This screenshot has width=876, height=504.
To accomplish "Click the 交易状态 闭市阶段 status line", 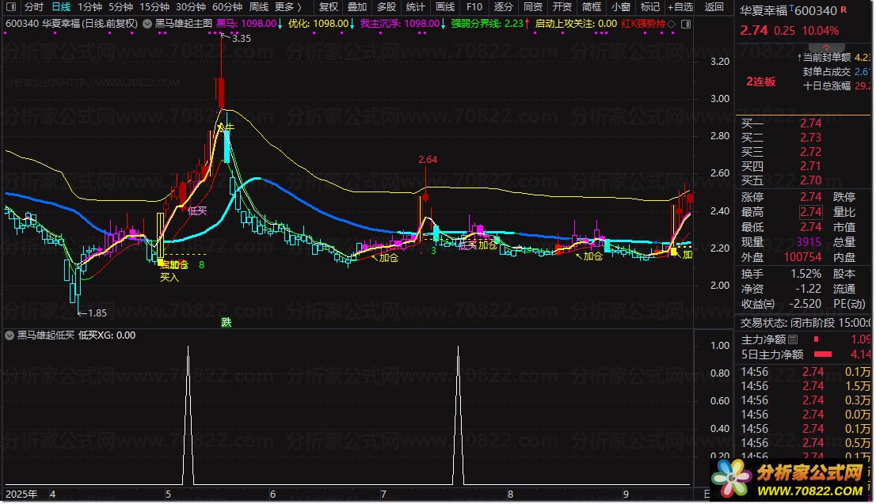I will (x=805, y=323).
